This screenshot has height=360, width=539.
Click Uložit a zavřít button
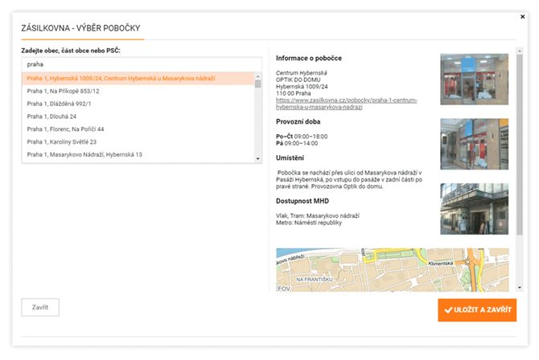coord(477,310)
